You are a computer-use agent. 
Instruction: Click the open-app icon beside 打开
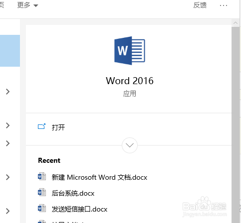coord(41,126)
